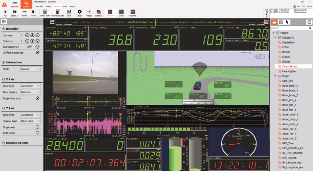Open Offline math tool
This screenshot has height=171, width=313.
tap(45, 13)
